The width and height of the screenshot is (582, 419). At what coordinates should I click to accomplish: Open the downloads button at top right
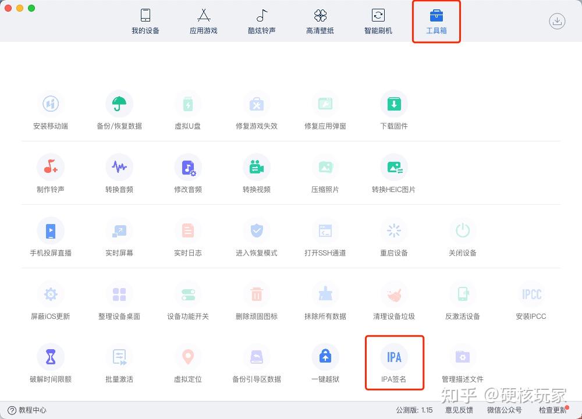[x=557, y=21]
